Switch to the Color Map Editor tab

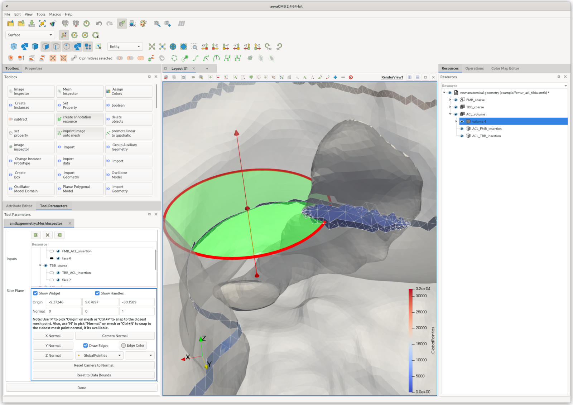coord(505,68)
